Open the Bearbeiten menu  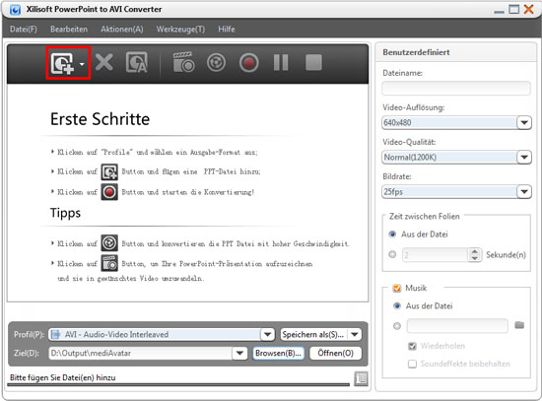click(x=69, y=29)
